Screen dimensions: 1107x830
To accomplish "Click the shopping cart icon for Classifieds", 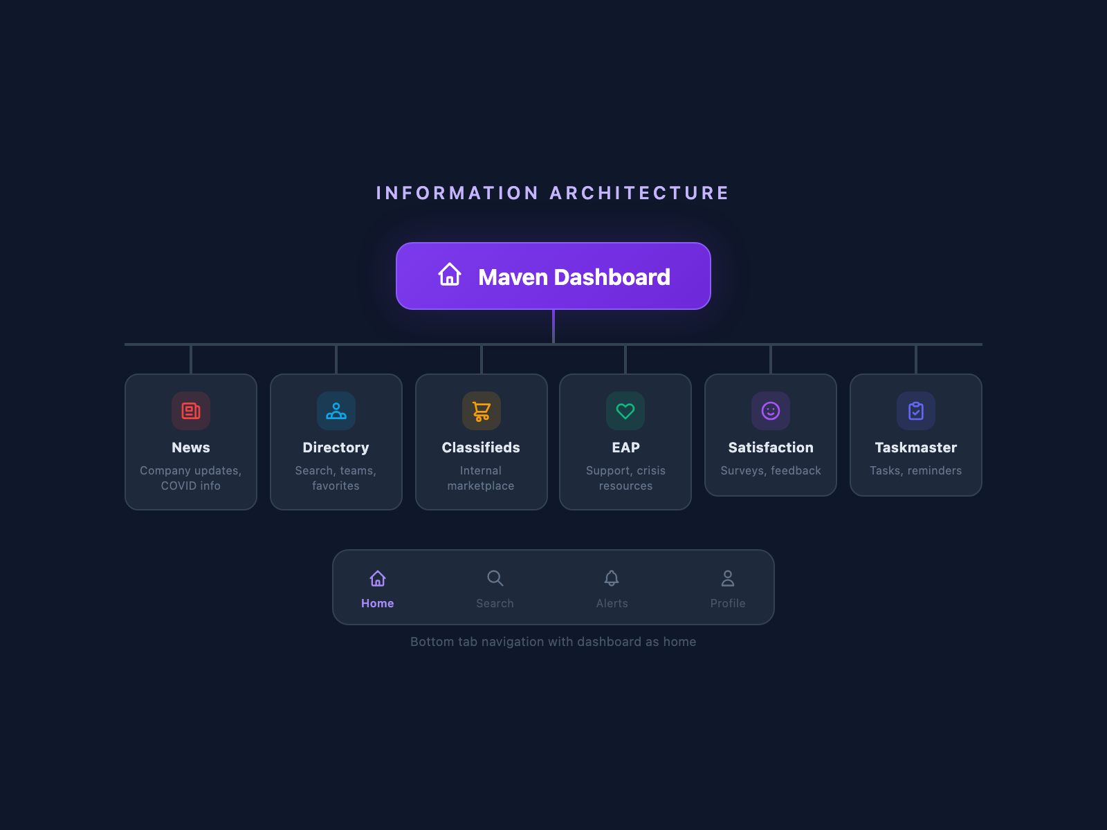I will point(481,411).
